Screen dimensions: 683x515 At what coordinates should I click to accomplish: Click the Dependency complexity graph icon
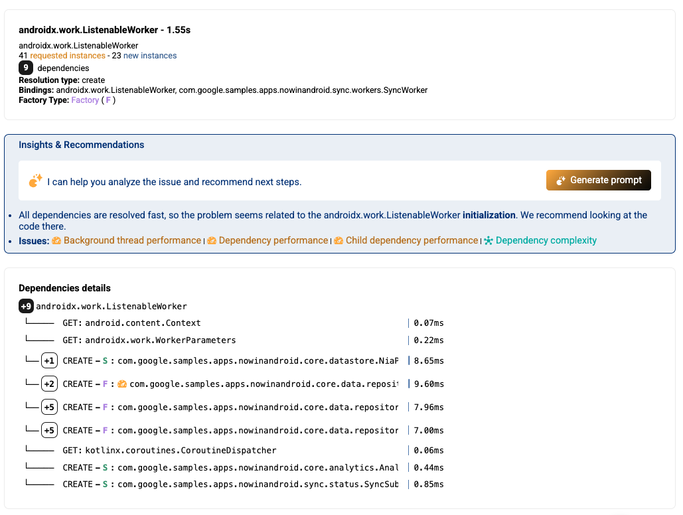click(489, 241)
